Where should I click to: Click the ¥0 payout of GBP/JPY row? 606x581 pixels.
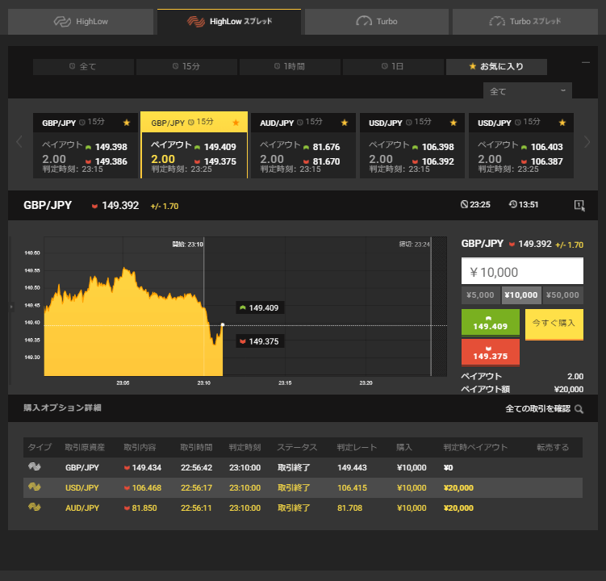[x=449, y=468]
